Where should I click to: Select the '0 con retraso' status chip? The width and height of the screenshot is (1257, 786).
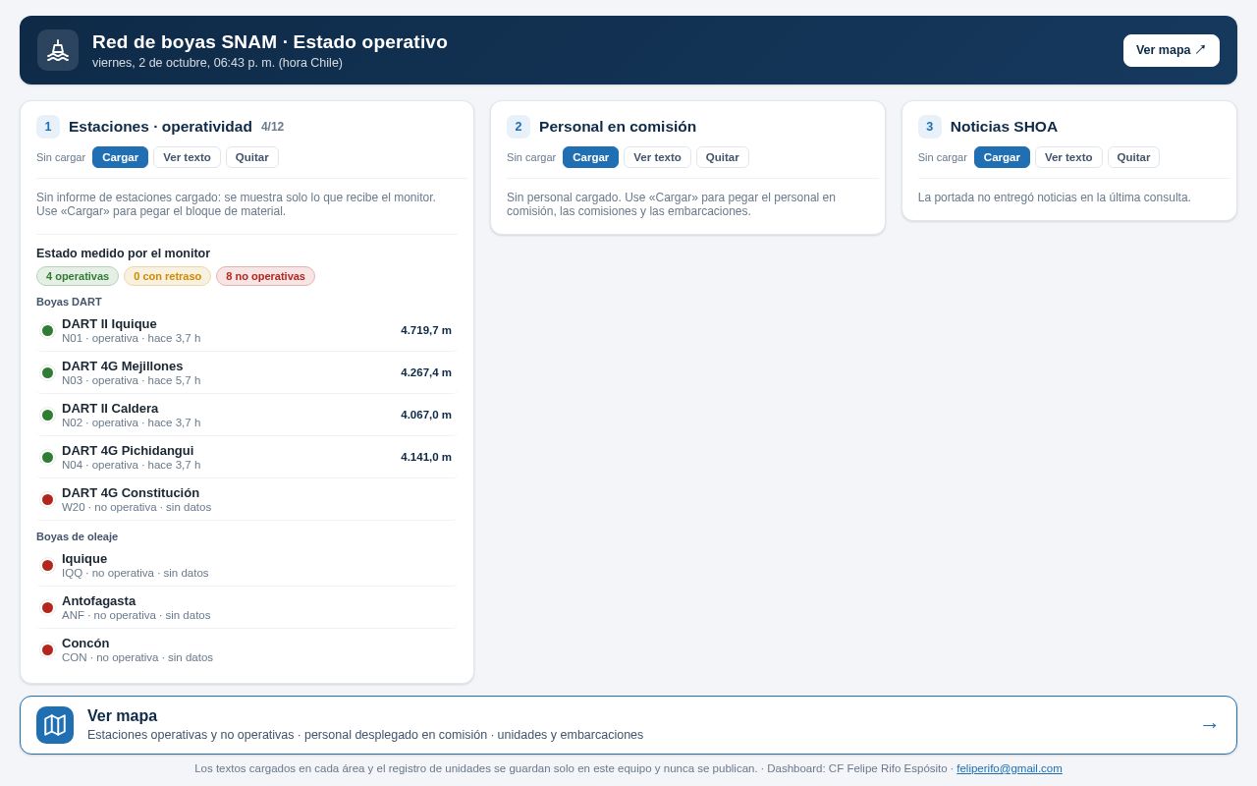click(167, 276)
